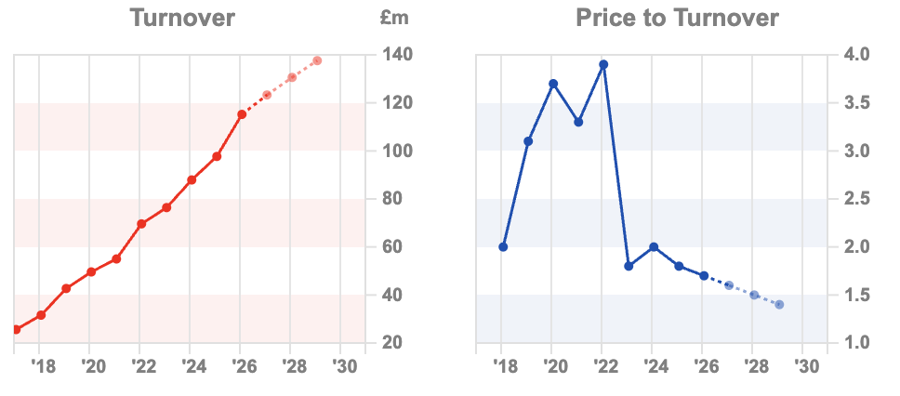The width and height of the screenshot is (900, 396).
Task: Select the 140 label on Turnover axis
Action: [x=395, y=55]
